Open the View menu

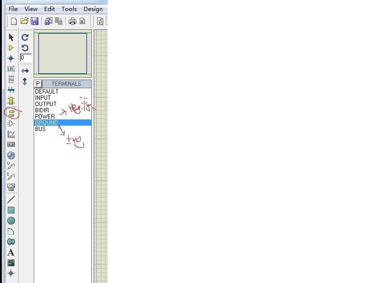point(31,9)
